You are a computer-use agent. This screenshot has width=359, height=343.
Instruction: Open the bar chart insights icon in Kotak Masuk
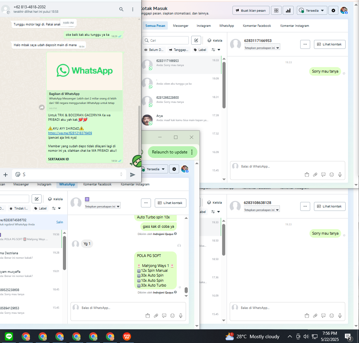click(288, 11)
